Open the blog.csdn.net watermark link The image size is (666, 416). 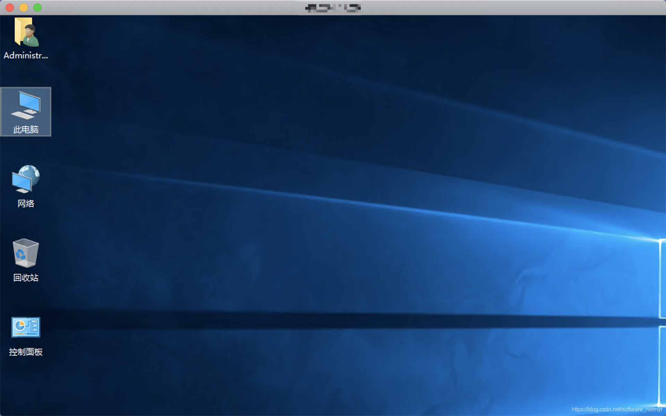click(616, 409)
